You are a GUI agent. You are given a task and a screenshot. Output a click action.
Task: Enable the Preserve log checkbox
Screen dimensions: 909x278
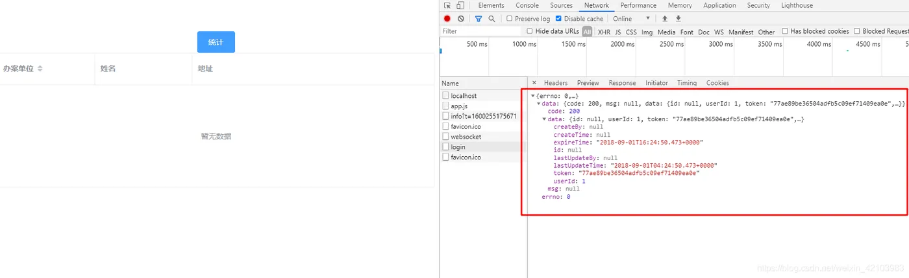510,19
